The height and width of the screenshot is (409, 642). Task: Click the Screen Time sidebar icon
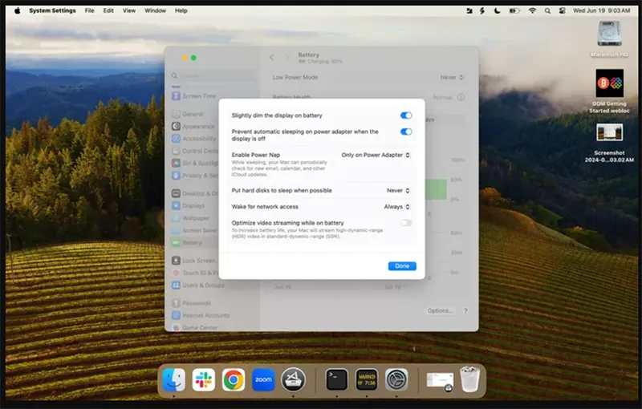176,95
